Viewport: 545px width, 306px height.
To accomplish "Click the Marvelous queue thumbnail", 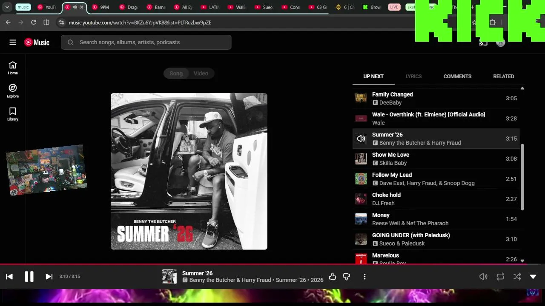I will tap(361, 259).
